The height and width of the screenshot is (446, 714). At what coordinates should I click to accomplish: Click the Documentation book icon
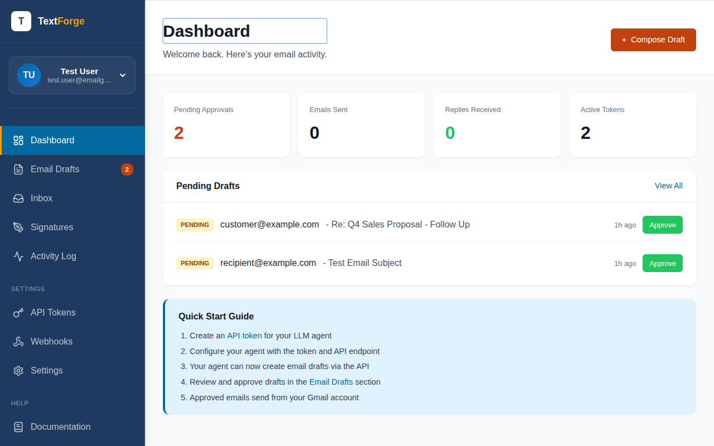(x=18, y=427)
